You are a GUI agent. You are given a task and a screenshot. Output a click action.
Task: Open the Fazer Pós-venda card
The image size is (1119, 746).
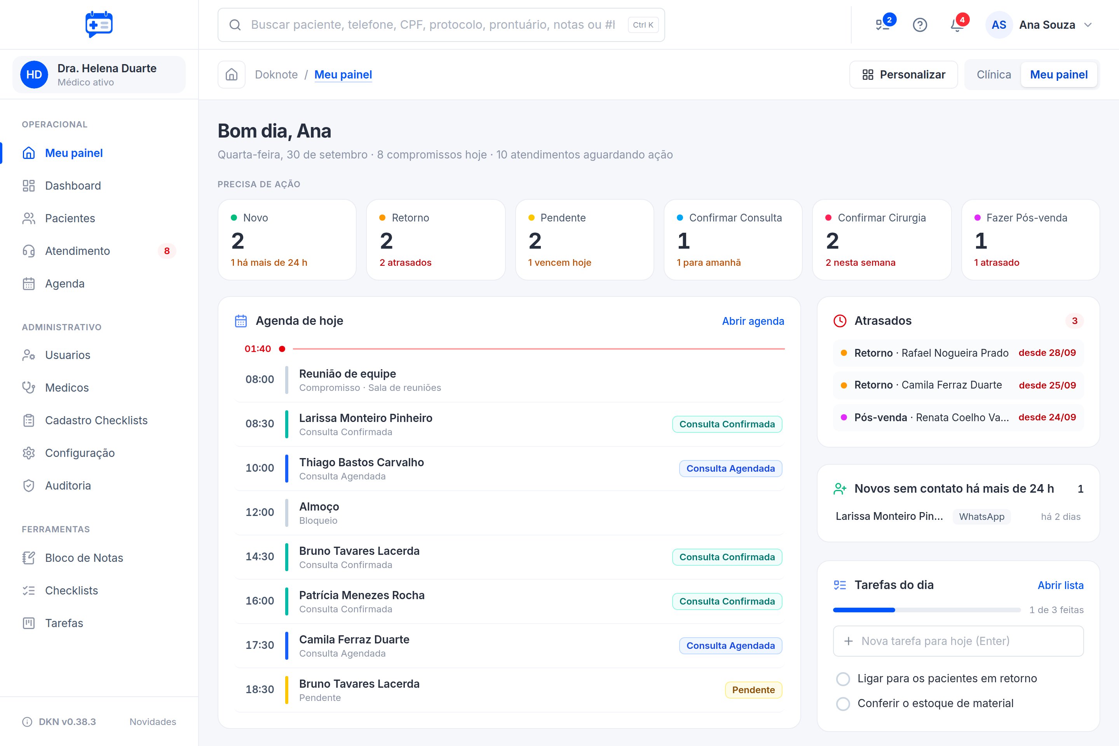point(1030,240)
